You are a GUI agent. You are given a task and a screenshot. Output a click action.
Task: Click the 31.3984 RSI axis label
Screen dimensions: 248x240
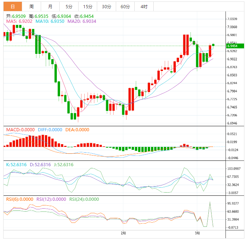[233, 219]
